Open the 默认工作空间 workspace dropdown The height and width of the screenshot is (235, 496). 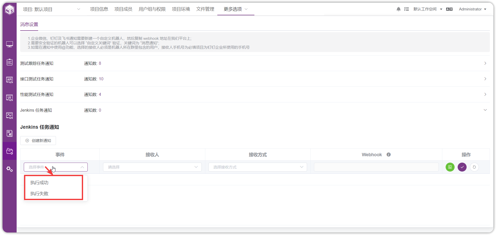tap(428, 9)
